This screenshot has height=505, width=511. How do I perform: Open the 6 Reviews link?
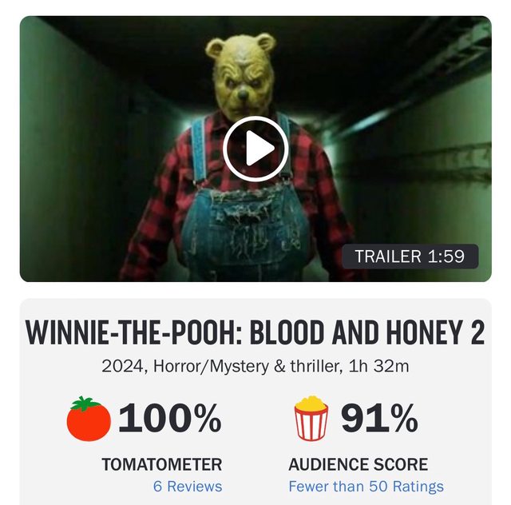(x=188, y=486)
